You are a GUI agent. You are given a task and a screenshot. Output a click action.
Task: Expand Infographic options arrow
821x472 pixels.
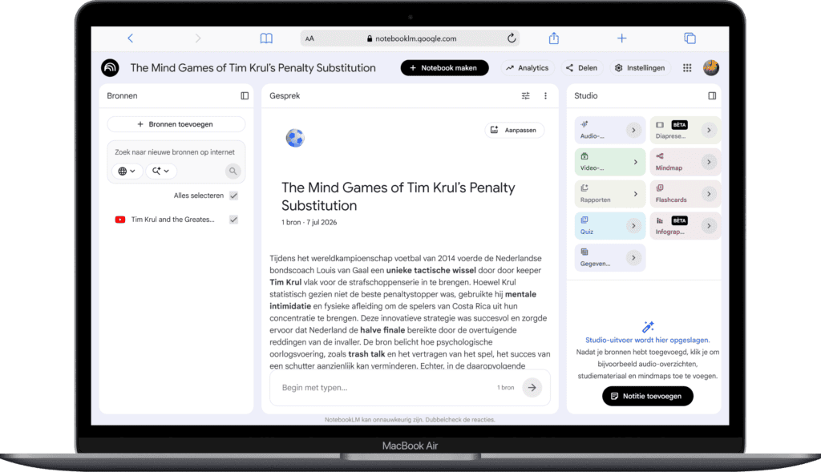[x=709, y=226]
